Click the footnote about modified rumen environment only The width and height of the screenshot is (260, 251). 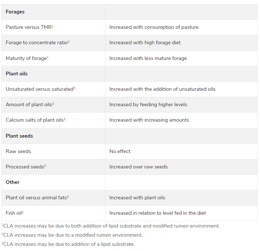(x=72, y=235)
